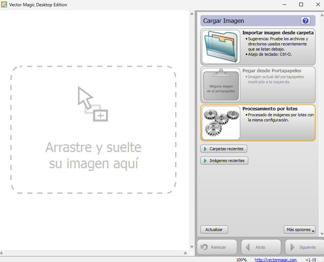Click the blue help question mark icon
This screenshot has height=262, width=324.
click(306, 21)
